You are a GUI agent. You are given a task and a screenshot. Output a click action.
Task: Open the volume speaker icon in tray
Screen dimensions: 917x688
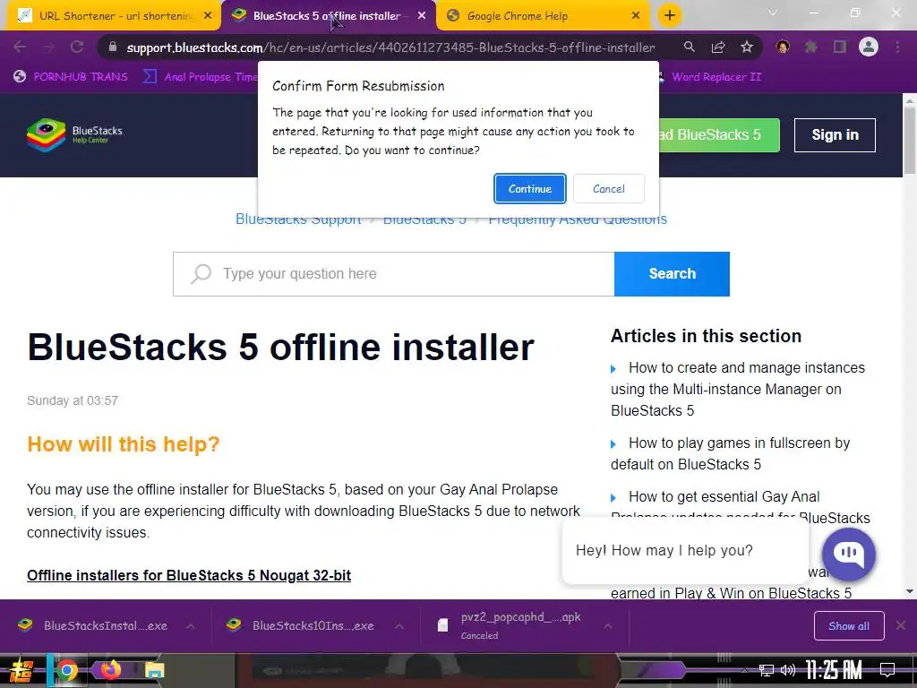788,670
